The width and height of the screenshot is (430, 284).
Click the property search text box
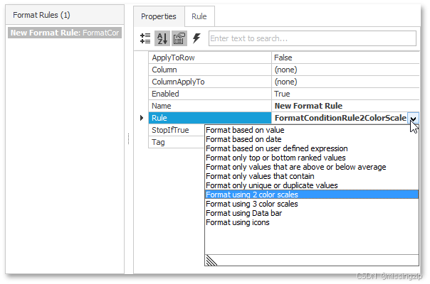point(313,38)
